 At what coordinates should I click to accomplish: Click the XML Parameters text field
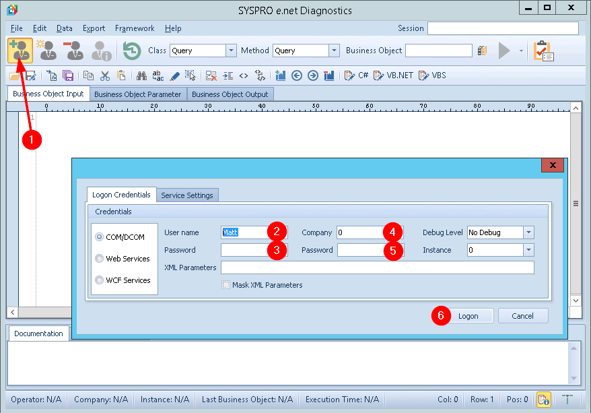pos(378,267)
